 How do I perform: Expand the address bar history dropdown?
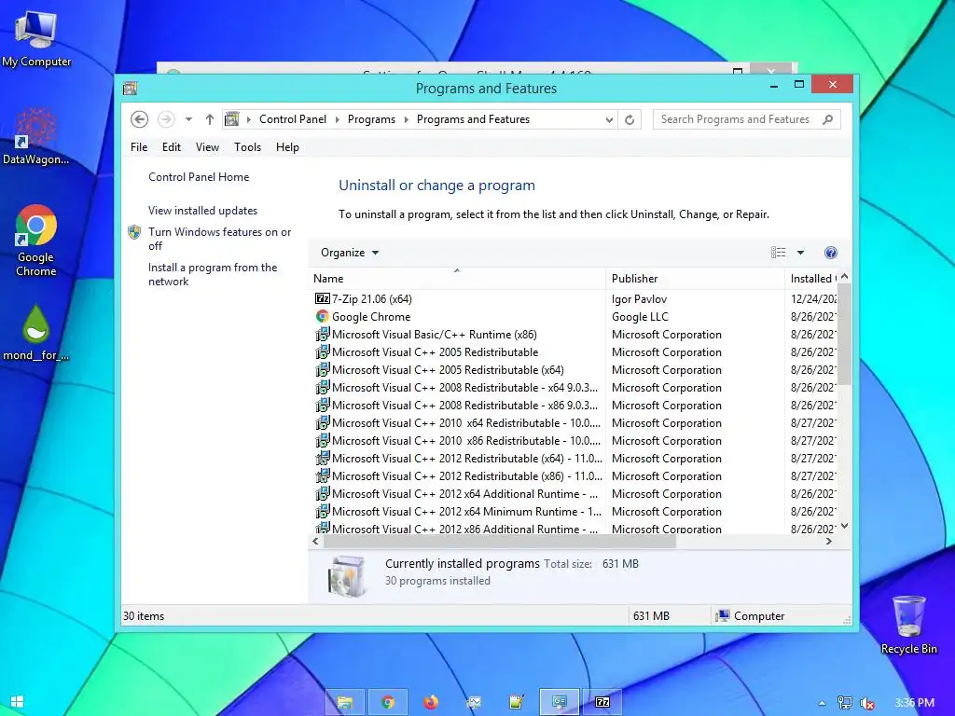tap(608, 120)
